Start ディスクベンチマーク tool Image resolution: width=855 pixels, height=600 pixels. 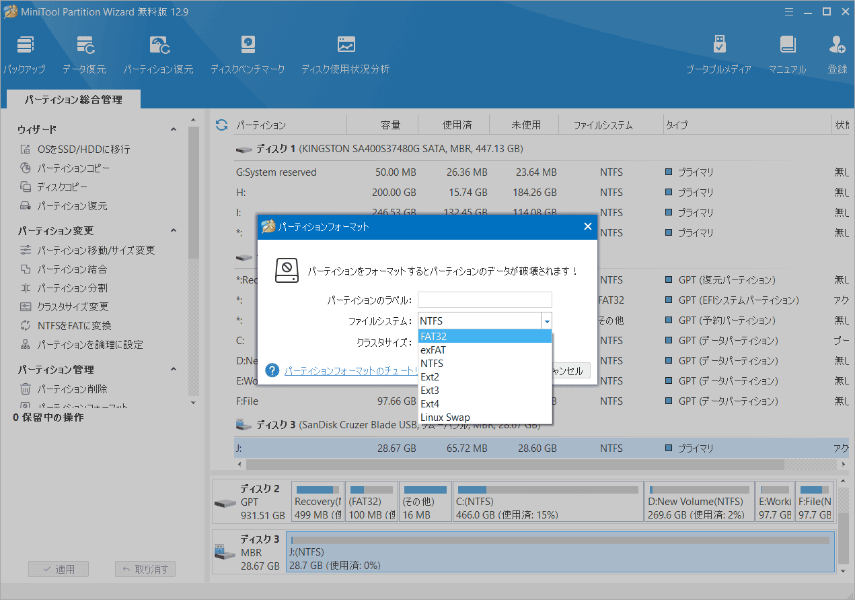click(248, 55)
